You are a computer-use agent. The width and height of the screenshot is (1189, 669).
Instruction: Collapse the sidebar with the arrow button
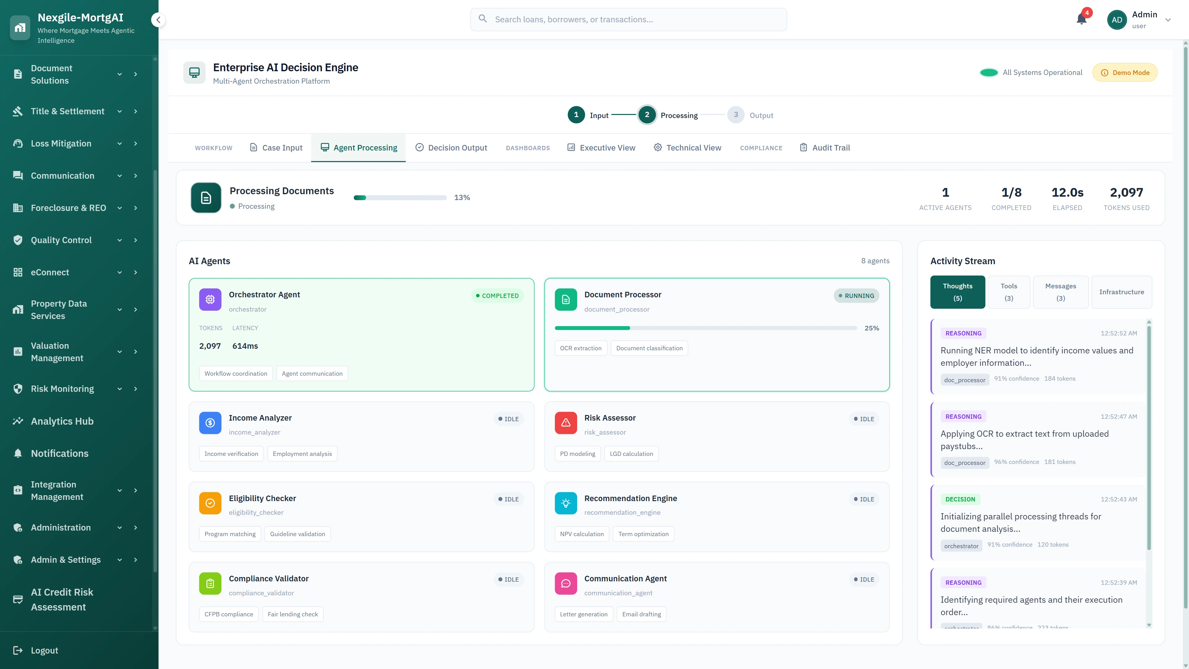[x=158, y=20]
